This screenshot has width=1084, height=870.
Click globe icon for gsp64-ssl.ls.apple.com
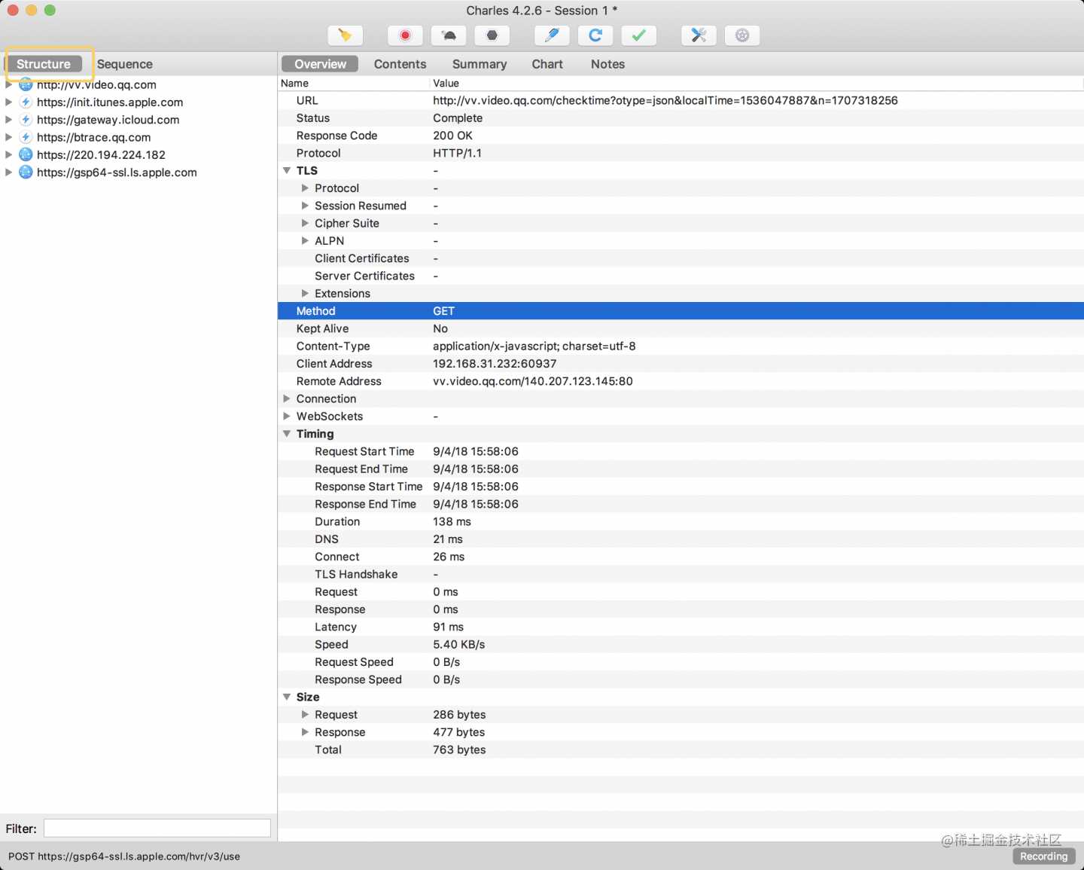click(26, 172)
